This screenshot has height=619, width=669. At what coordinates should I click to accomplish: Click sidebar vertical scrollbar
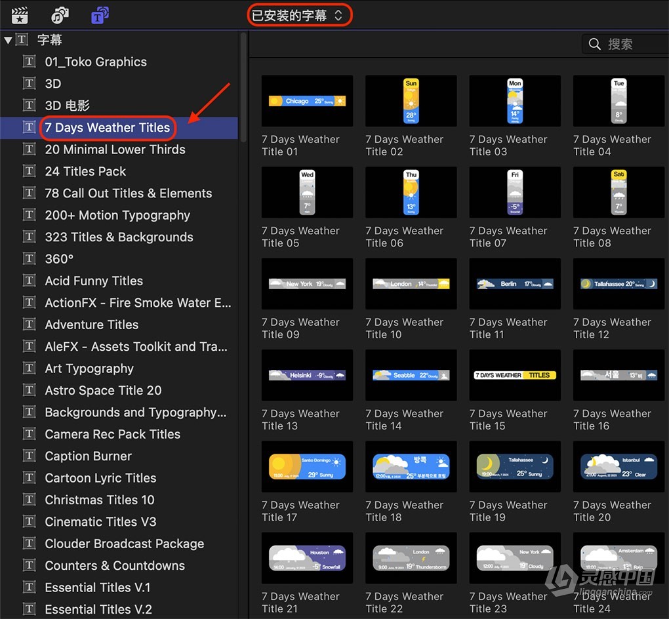tap(243, 87)
